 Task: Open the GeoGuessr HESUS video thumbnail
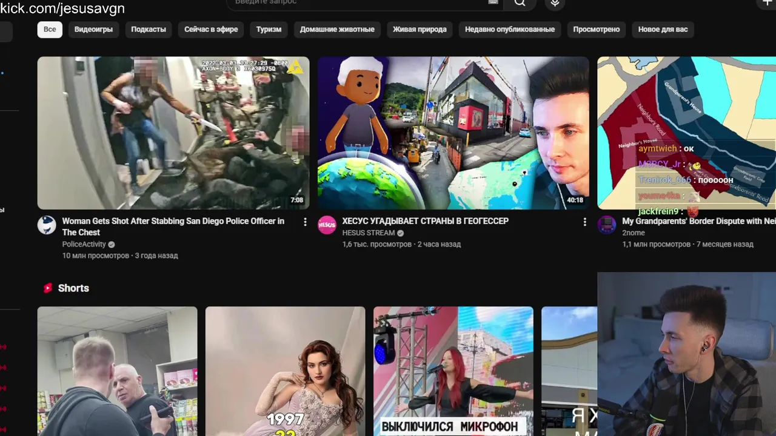coord(453,133)
